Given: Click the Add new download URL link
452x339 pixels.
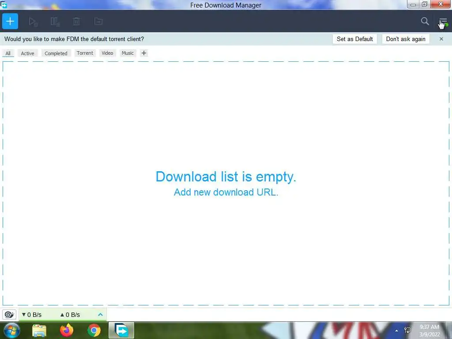Looking at the screenshot, I should click(226, 192).
